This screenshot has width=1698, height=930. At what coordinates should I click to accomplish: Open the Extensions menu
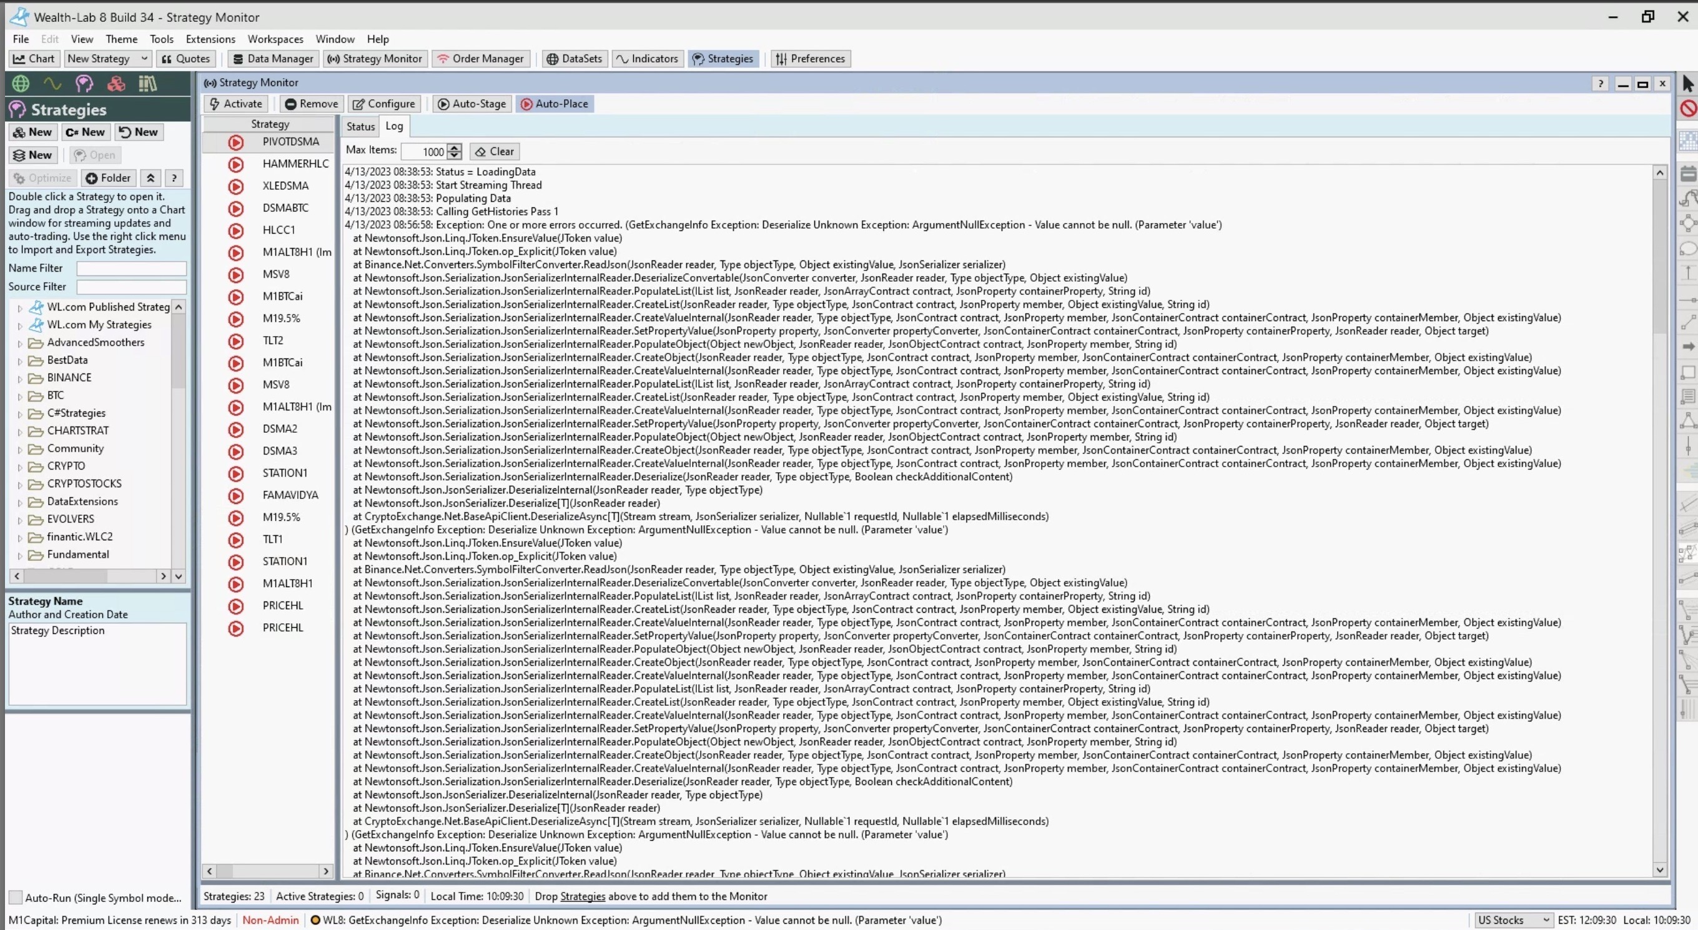[x=210, y=39]
